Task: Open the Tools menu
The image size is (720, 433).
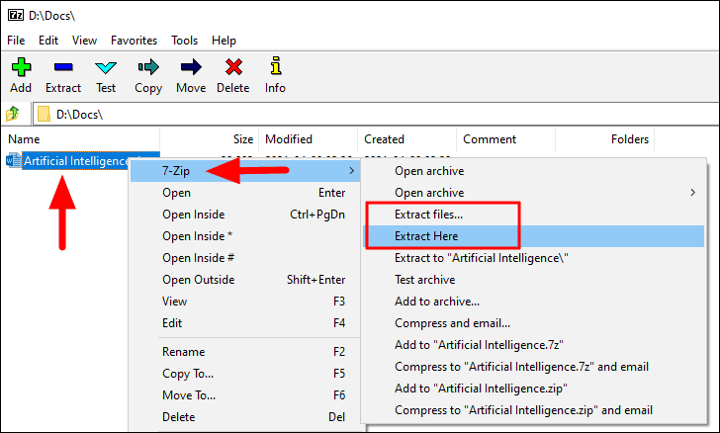Action: point(185,41)
